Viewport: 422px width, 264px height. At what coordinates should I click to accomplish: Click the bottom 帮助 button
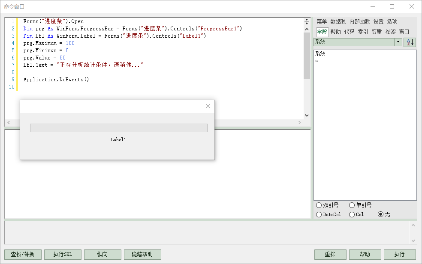tap(365, 254)
